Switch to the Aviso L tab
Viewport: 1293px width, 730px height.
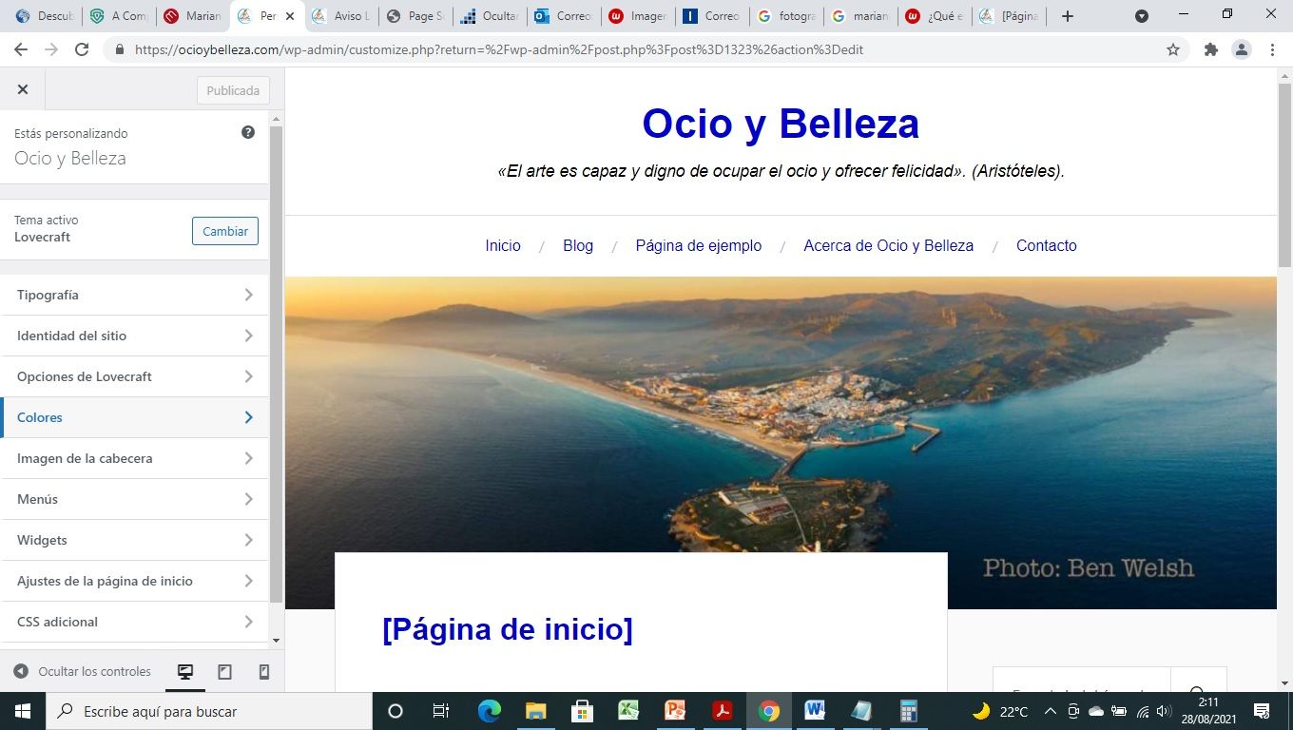(340, 16)
